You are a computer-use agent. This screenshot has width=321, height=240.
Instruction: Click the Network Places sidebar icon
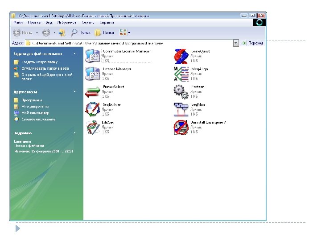[16, 120]
